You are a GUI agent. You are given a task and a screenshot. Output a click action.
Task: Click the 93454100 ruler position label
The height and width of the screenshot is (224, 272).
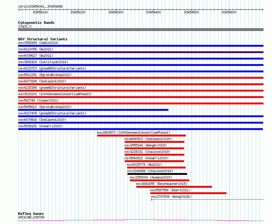tap(40, 12)
